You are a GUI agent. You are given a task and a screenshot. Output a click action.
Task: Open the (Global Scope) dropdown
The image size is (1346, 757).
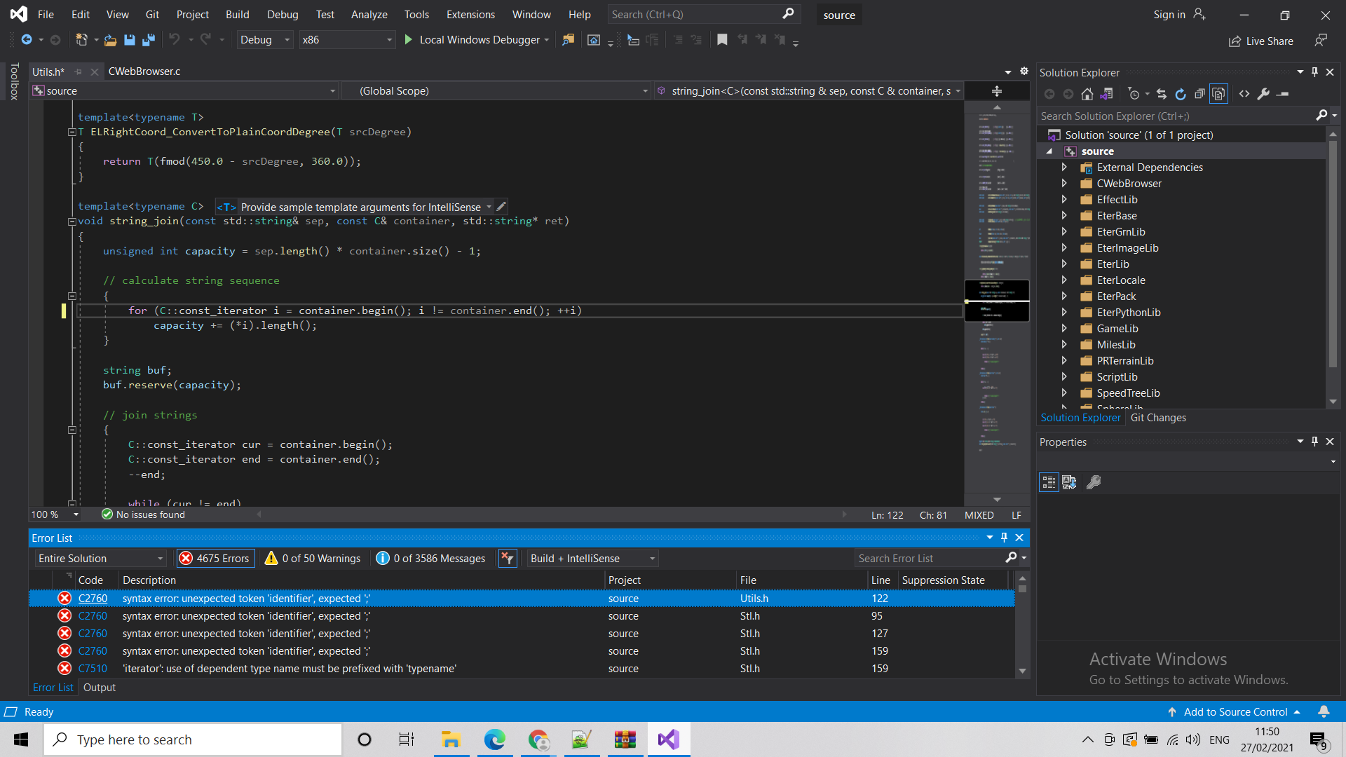tap(497, 91)
